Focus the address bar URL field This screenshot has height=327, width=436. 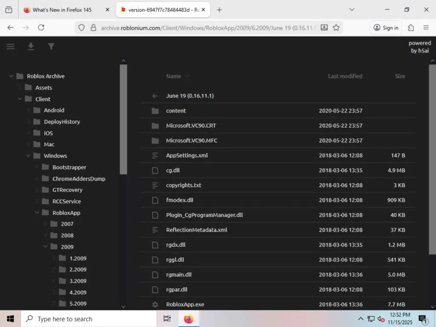pos(209,28)
